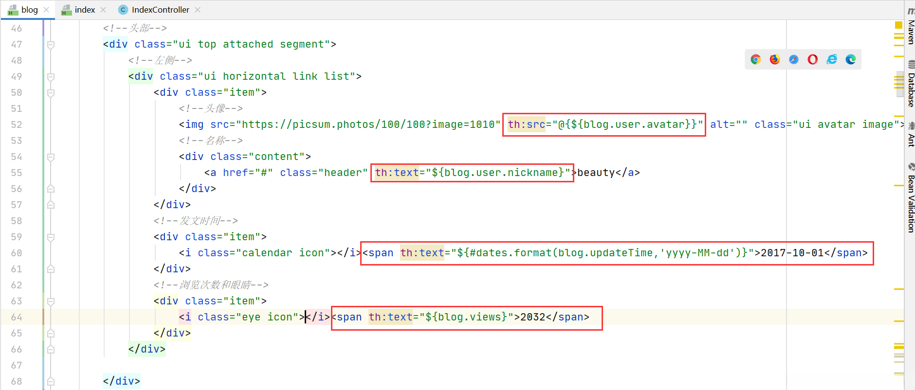
Task: Open the Bean Validation tool window
Action: point(911,198)
